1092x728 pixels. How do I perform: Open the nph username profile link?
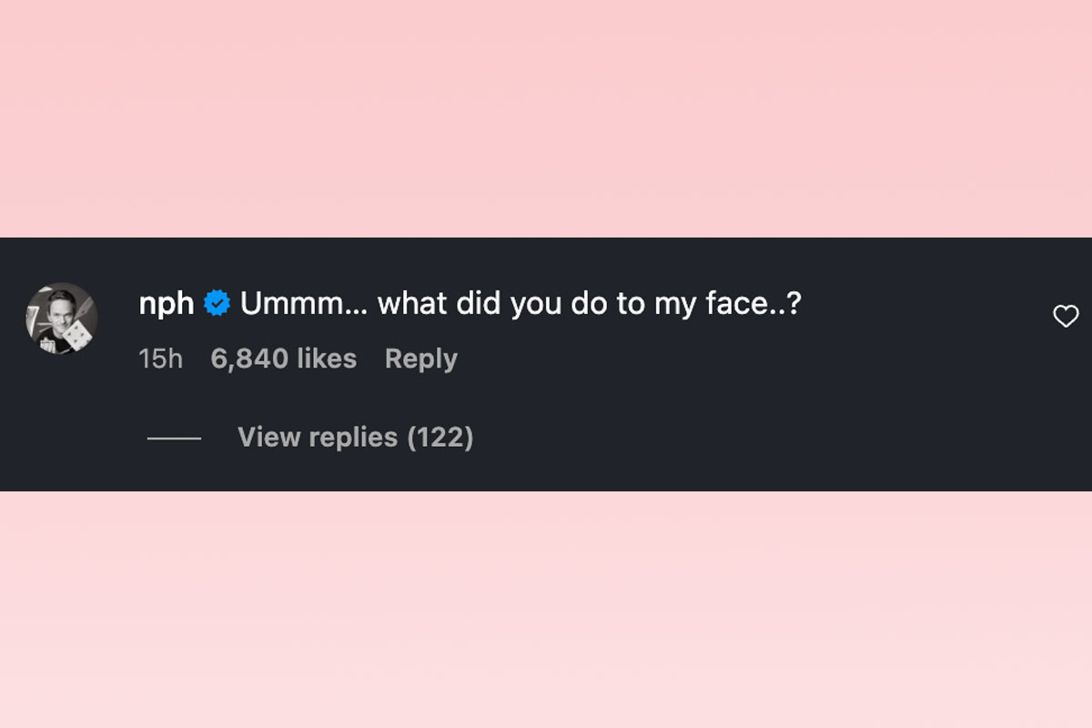point(167,304)
